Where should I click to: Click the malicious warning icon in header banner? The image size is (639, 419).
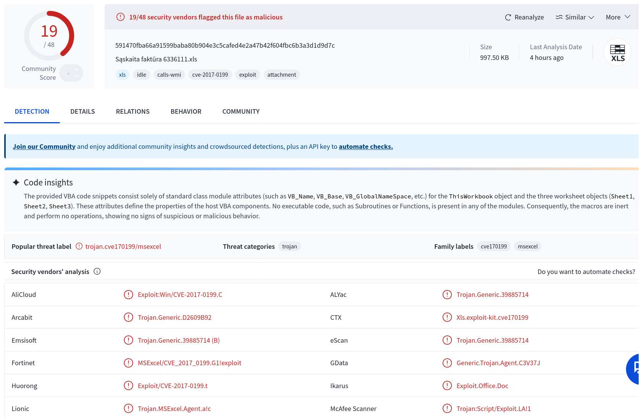click(x=120, y=17)
